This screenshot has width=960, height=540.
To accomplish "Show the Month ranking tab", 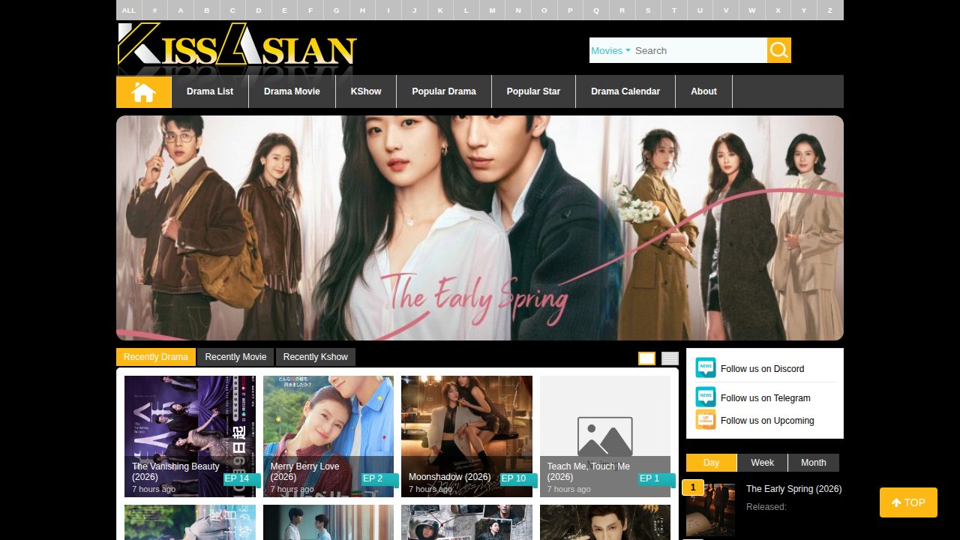I will 813,463.
